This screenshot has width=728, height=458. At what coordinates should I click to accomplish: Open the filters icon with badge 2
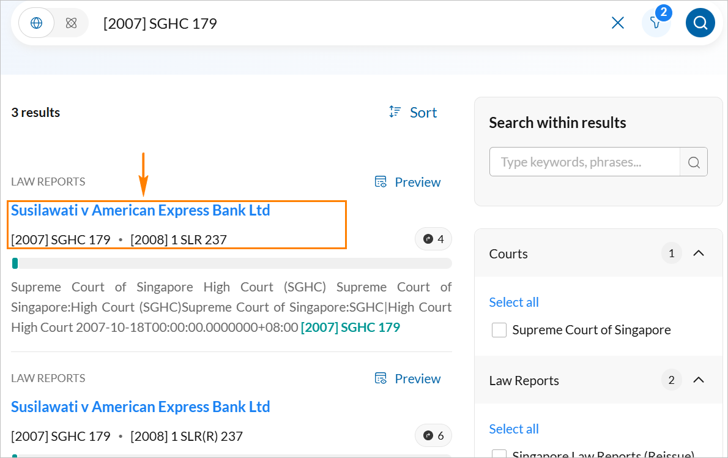point(656,23)
